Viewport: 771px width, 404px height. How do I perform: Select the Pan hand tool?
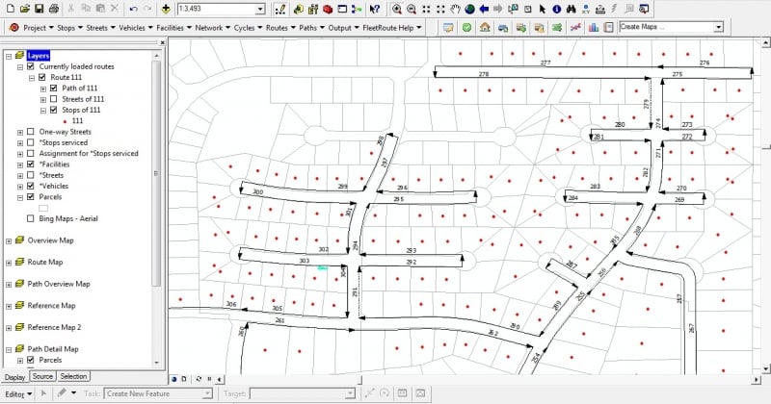click(x=455, y=9)
